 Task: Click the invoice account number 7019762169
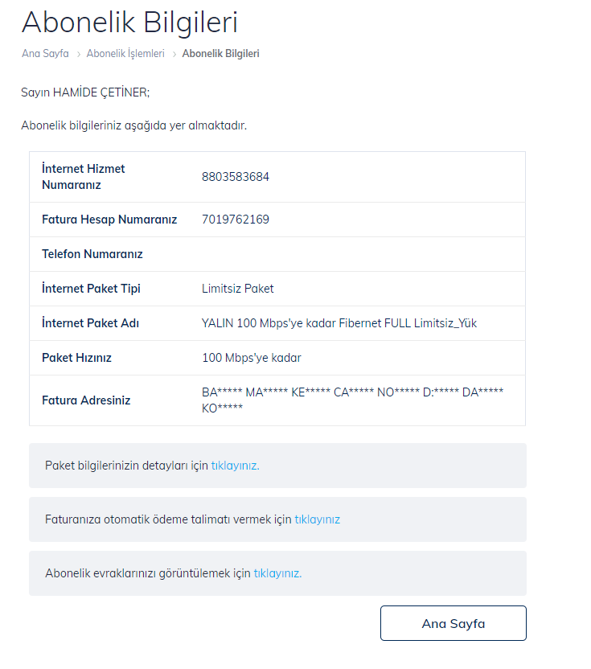coord(236,220)
